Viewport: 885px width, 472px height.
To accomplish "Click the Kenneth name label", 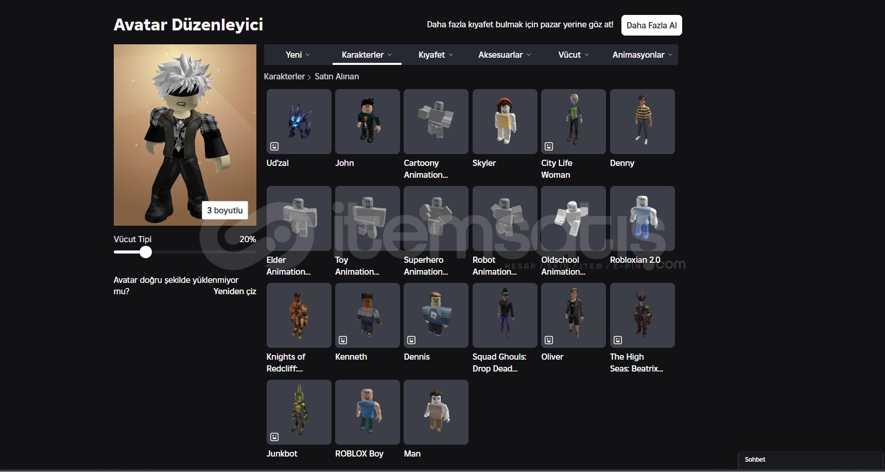I will point(351,357).
